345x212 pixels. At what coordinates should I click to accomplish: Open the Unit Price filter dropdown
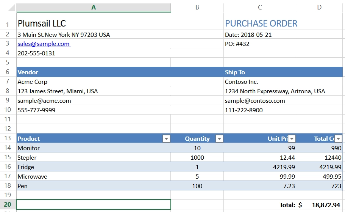click(x=292, y=139)
